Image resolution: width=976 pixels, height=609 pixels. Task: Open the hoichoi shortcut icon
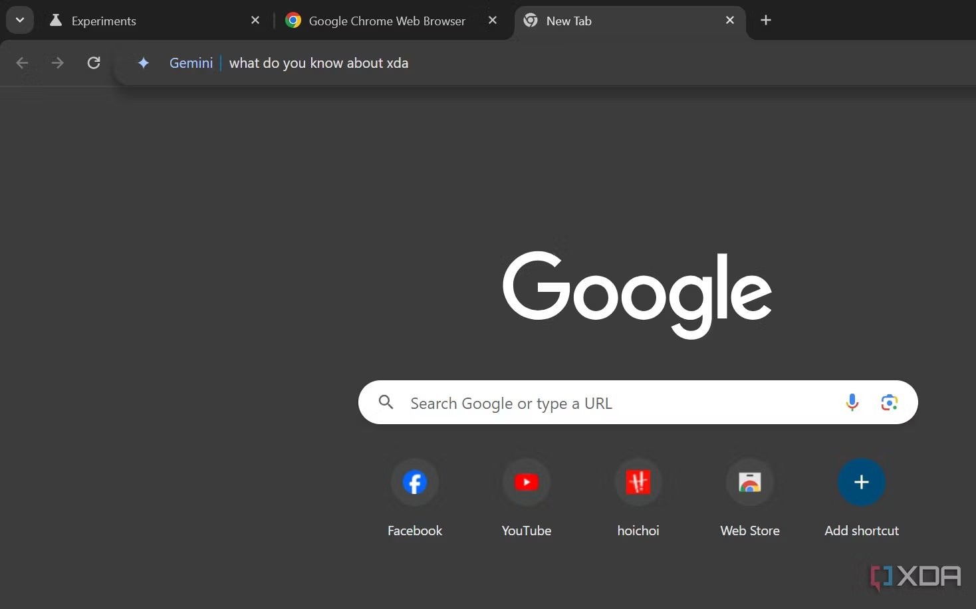tap(638, 482)
